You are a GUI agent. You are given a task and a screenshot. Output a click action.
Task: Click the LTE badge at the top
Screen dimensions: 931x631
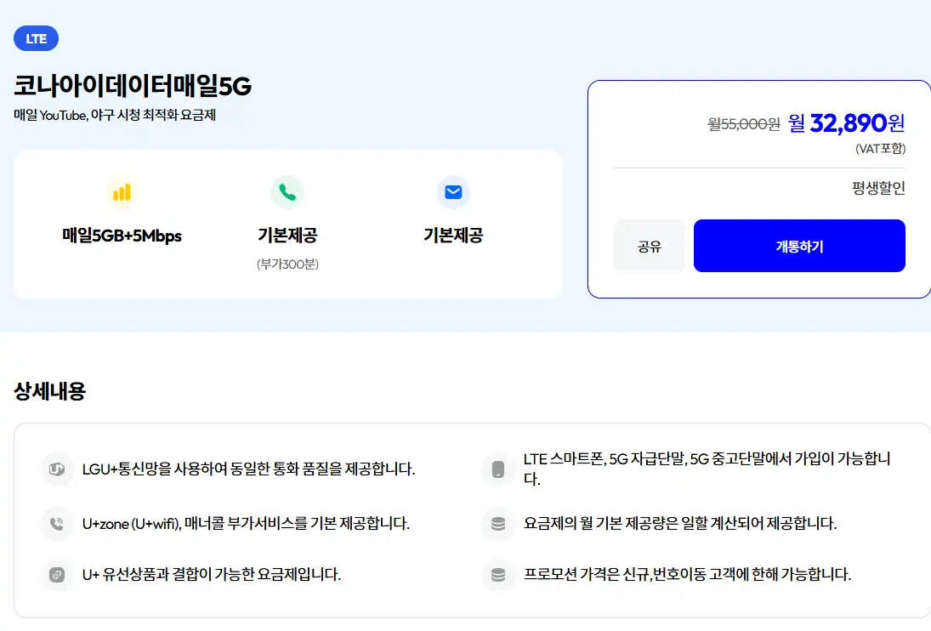pos(35,37)
